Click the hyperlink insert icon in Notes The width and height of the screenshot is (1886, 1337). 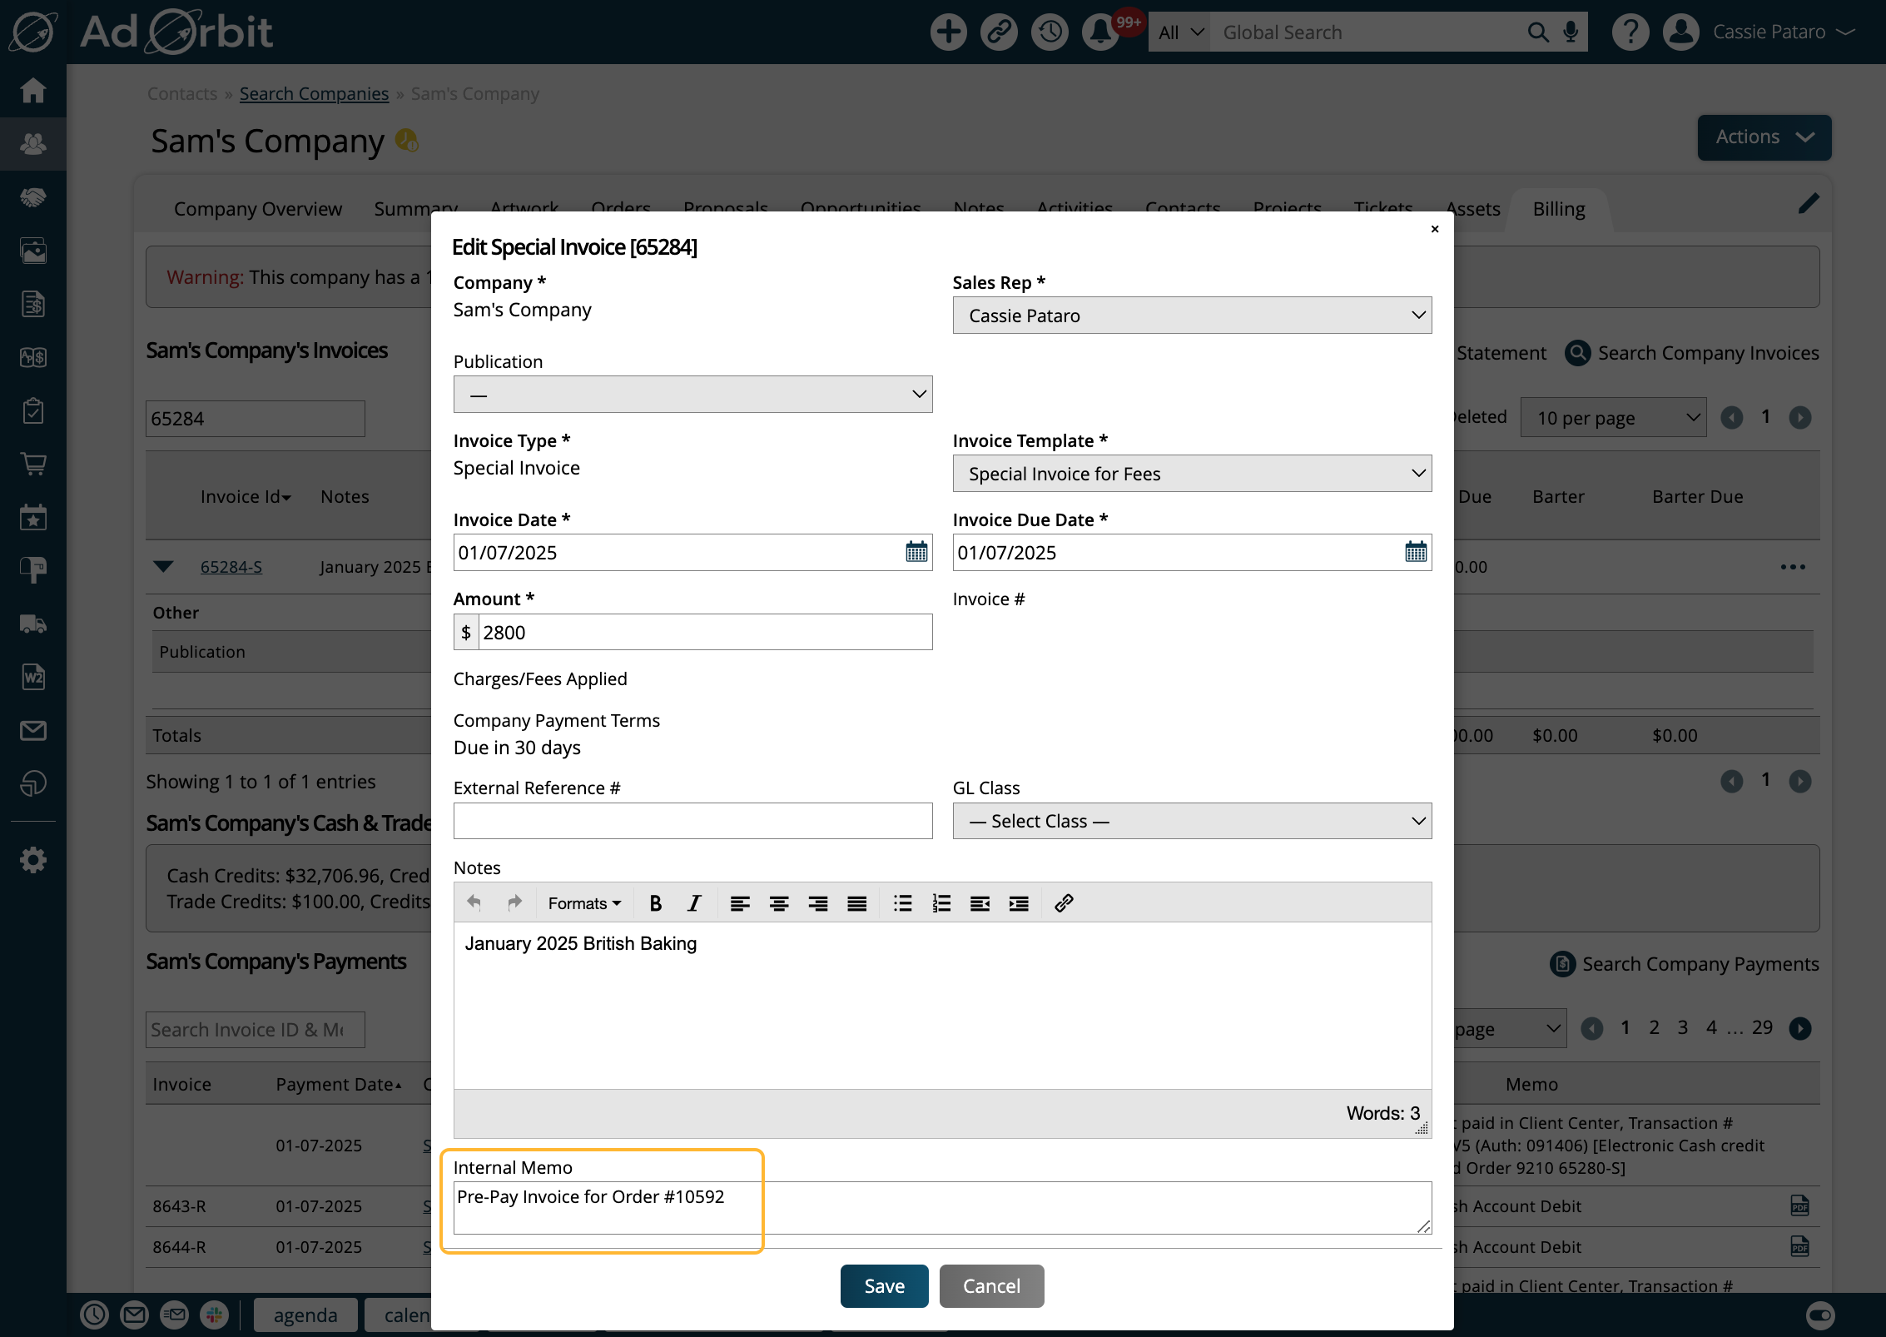point(1065,903)
